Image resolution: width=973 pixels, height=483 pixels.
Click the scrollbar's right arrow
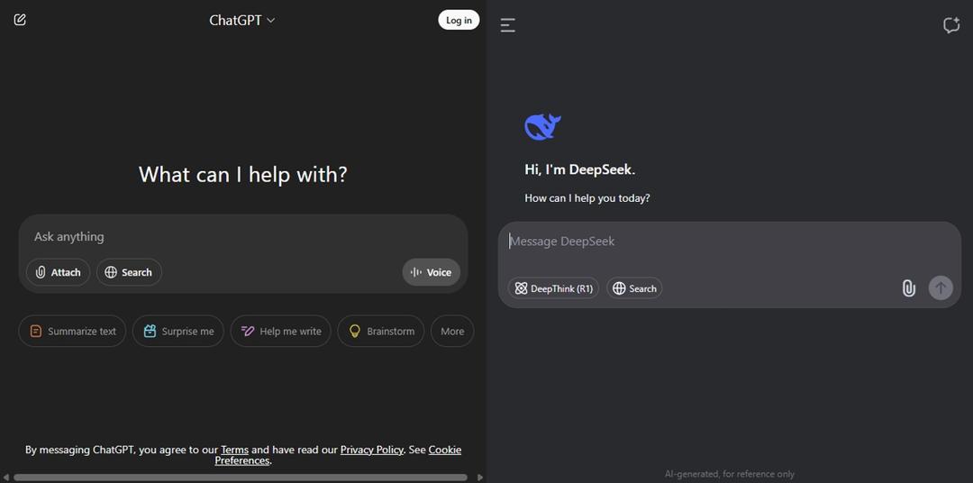pos(479,478)
